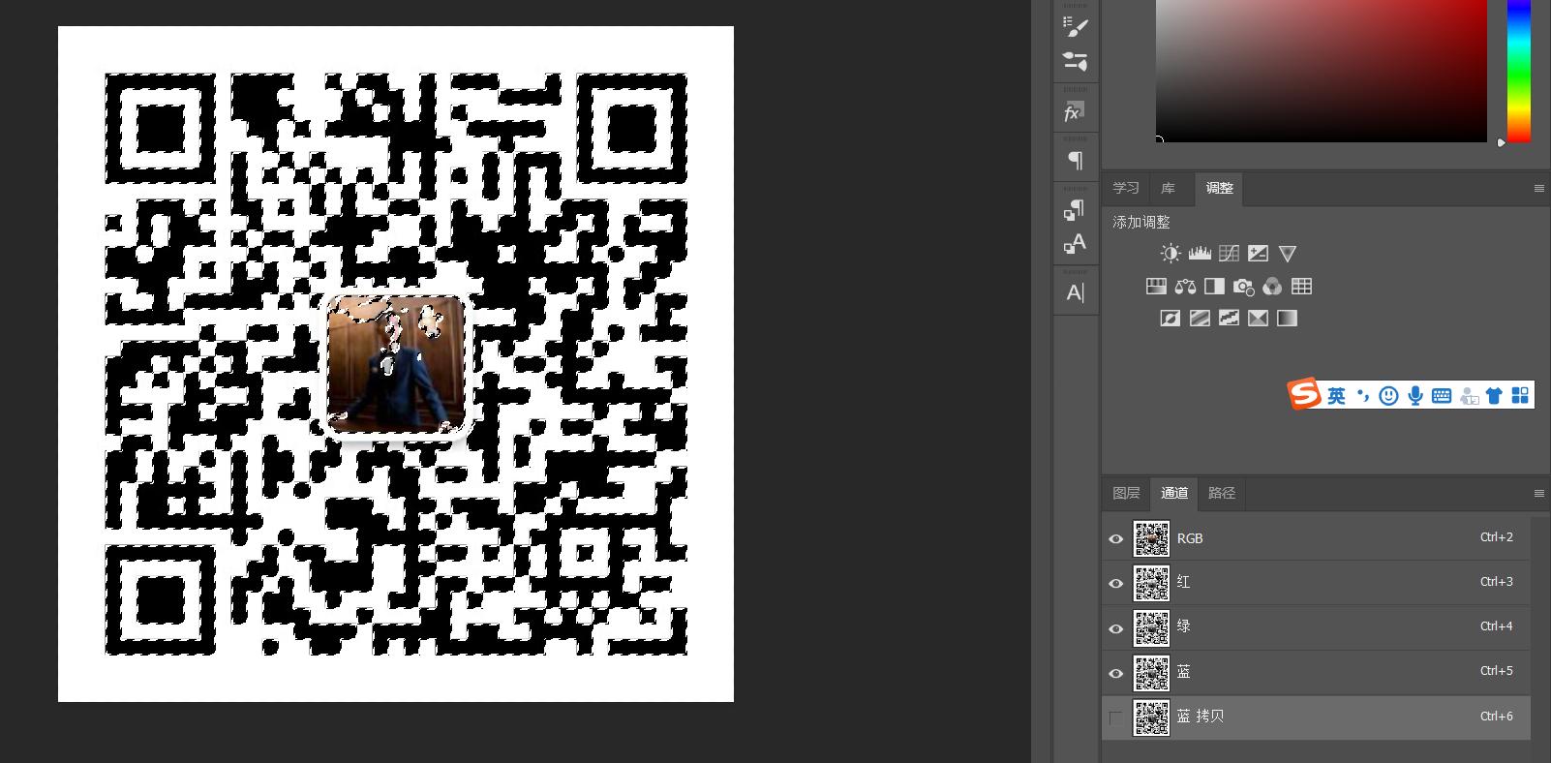The width and height of the screenshot is (1551, 763).
Task: Show the 蓝 拷贝 channel
Action: (1116, 718)
